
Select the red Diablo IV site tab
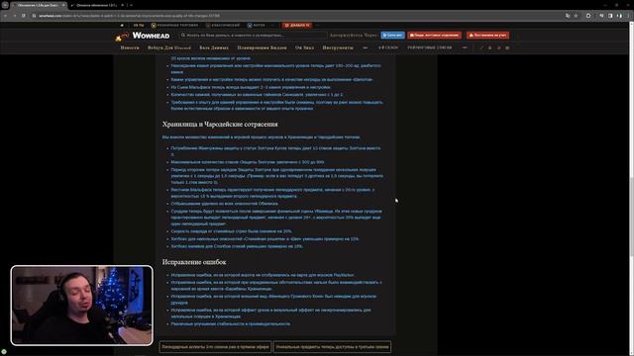click(x=297, y=25)
